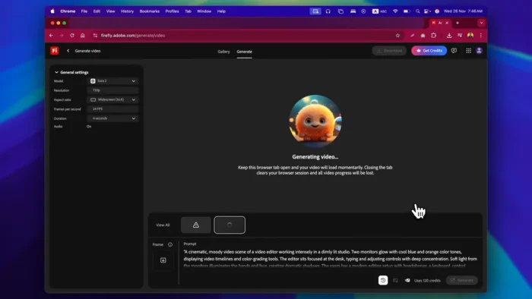Click inside the prompt text area
Image resolution: width=532 pixels, height=299 pixels.
tap(331, 259)
